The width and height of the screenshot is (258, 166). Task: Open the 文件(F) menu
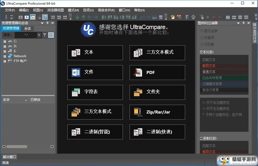10,10
